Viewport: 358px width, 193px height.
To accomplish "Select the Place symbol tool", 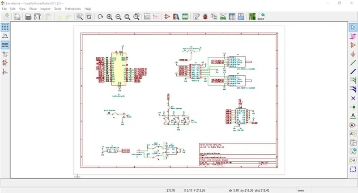I will [353, 45].
